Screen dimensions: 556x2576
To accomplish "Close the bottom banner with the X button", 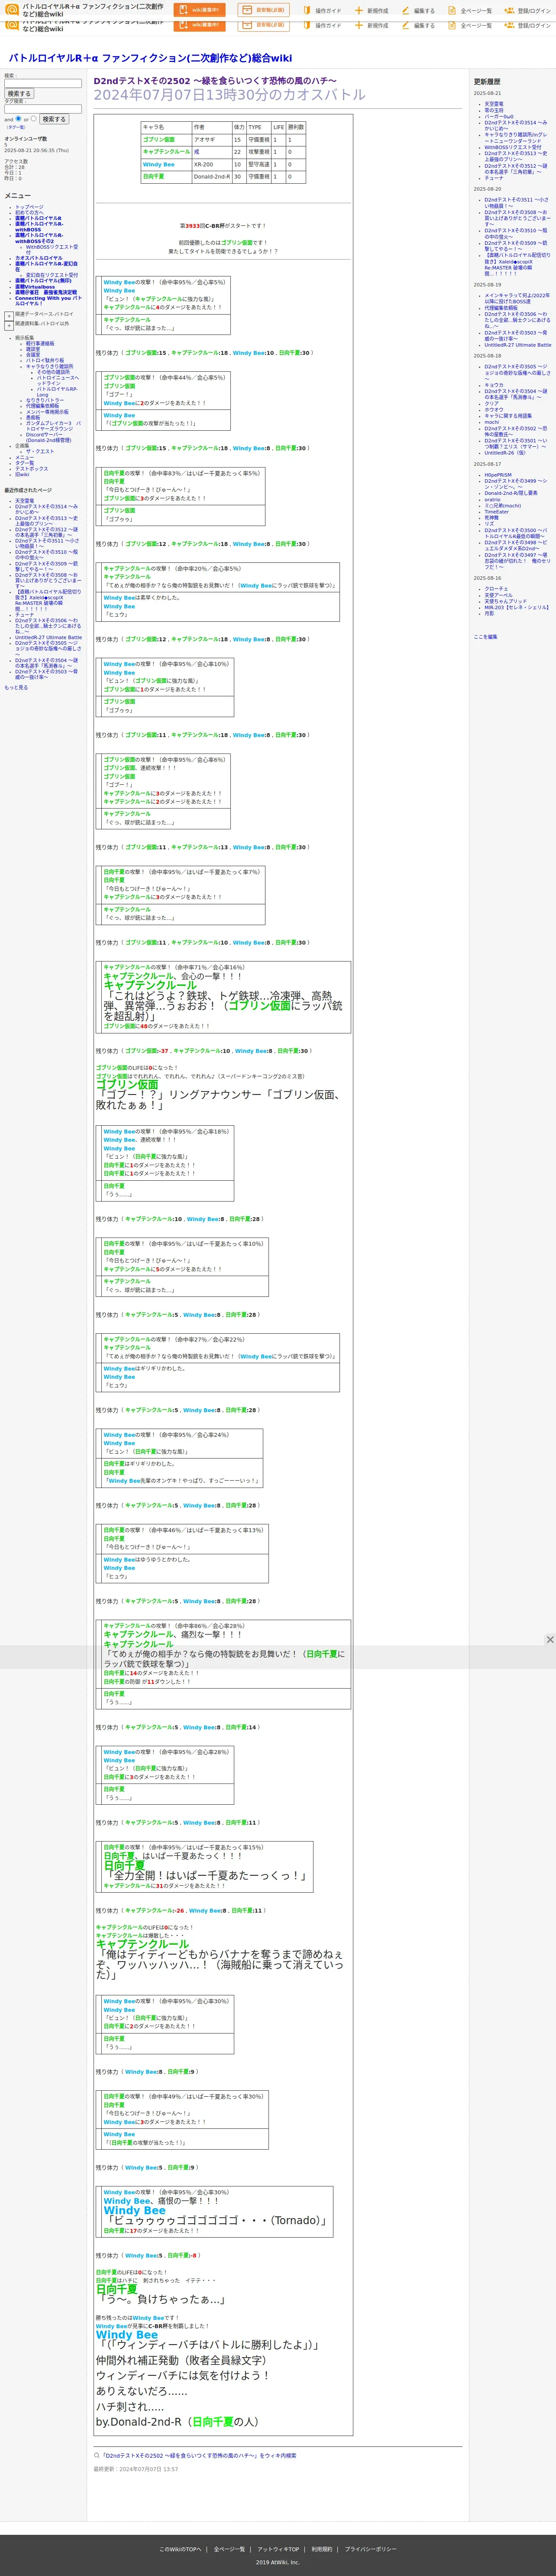I will pyautogui.click(x=549, y=1639).
